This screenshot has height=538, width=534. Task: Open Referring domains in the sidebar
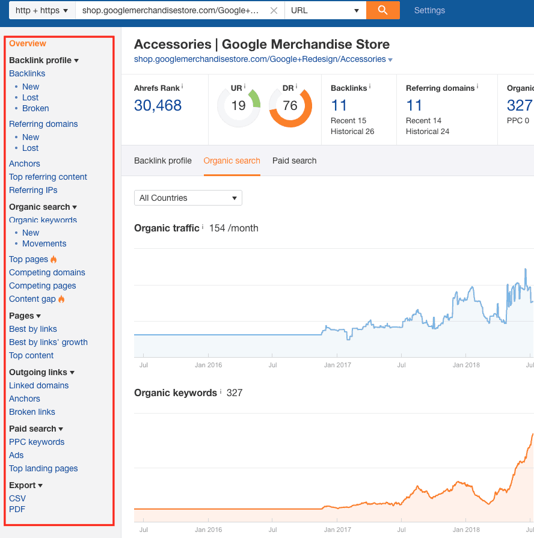[43, 124]
